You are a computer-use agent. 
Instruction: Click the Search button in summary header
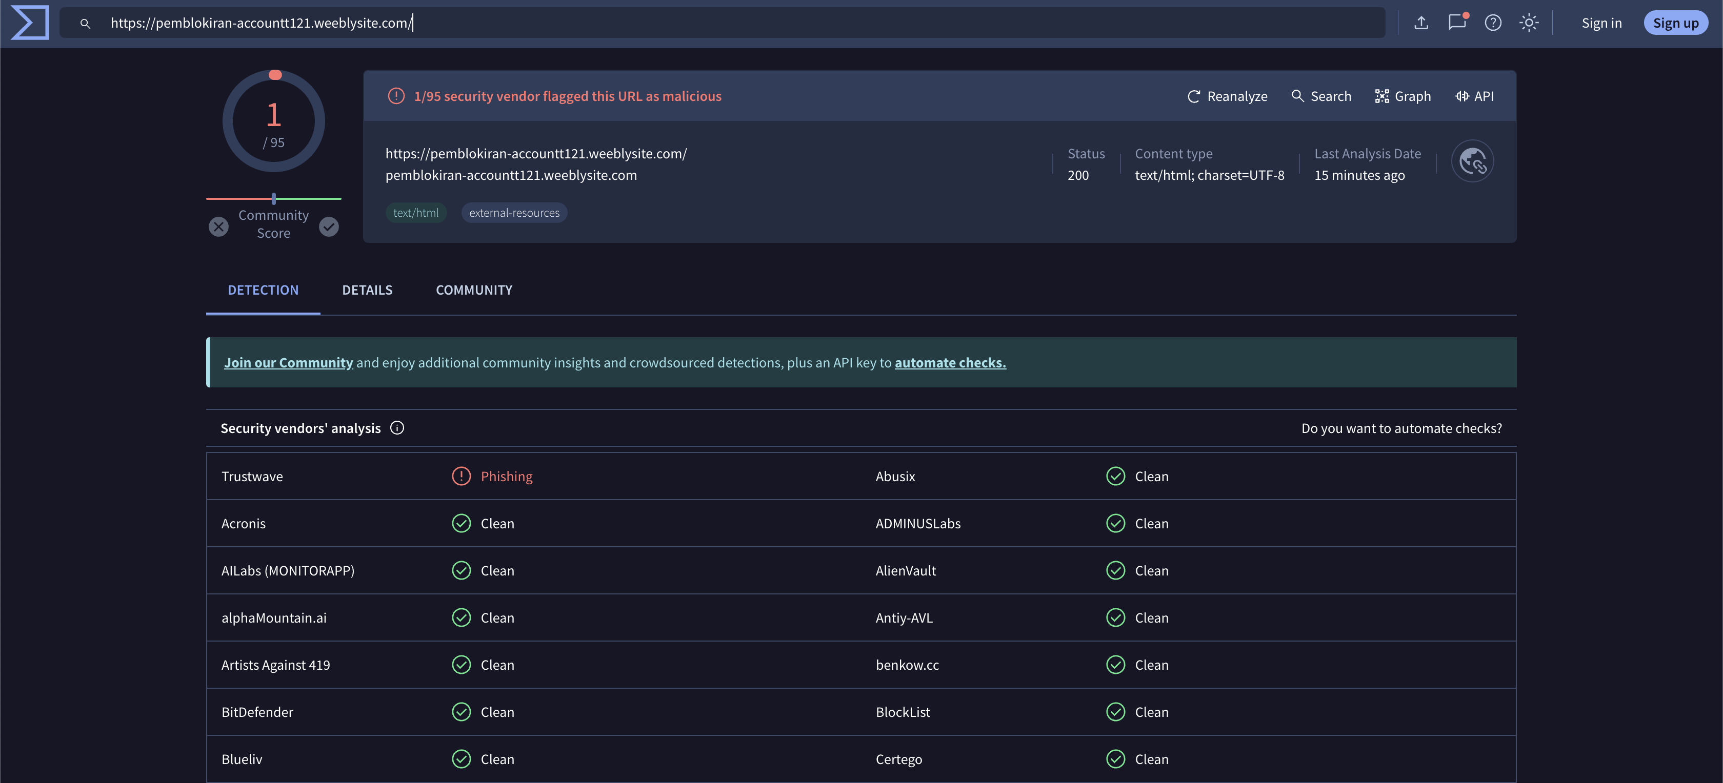[1321, 96]
